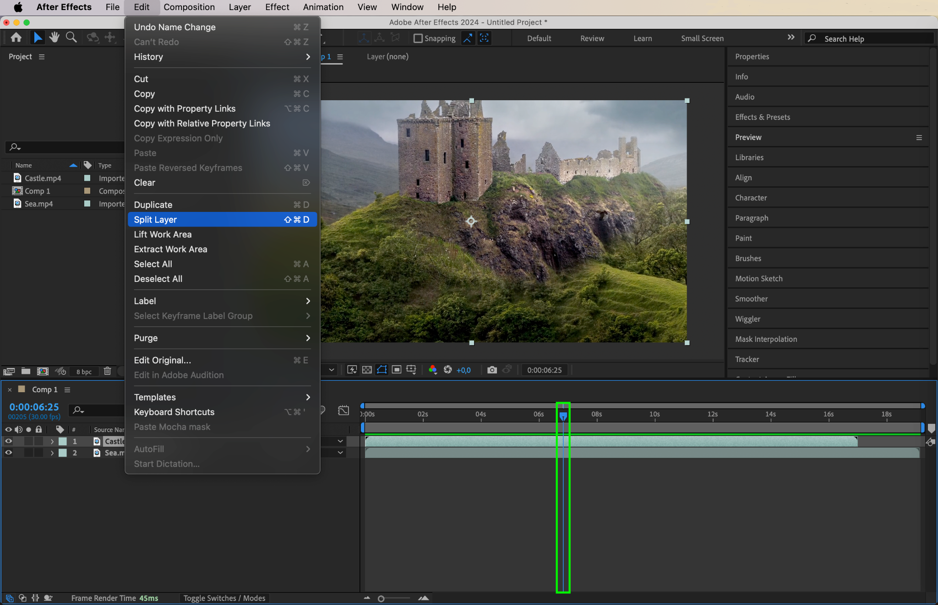Click the timeline zoom slider knob

point(381,599)
